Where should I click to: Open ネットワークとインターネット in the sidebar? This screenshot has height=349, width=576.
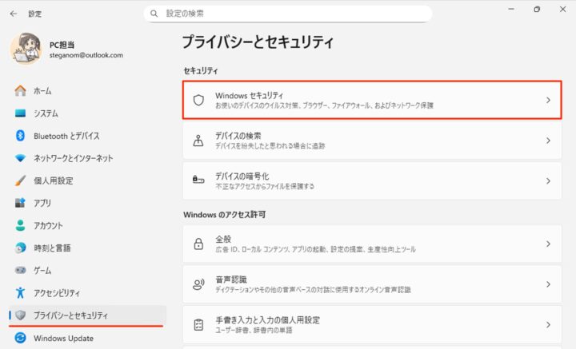73,158
